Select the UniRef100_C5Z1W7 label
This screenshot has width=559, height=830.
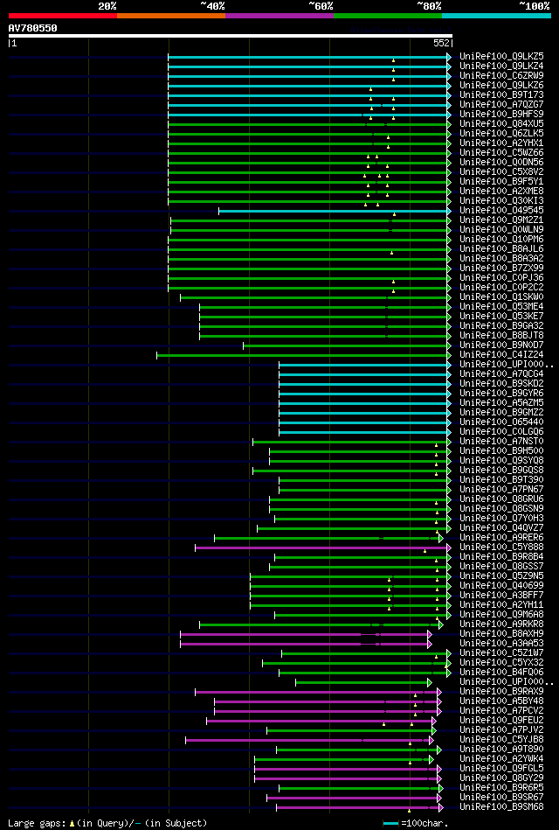pos(502,653)
